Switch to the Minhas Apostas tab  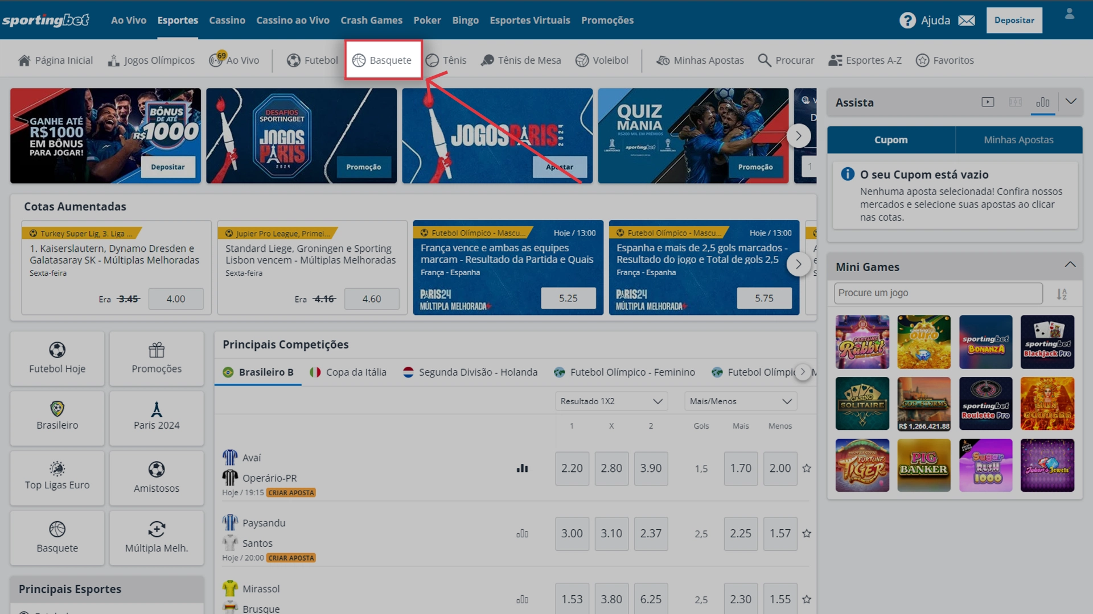pos(1019,139)
